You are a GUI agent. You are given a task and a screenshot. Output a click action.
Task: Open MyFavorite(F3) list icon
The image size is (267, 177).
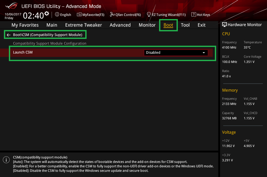(79, 15)
